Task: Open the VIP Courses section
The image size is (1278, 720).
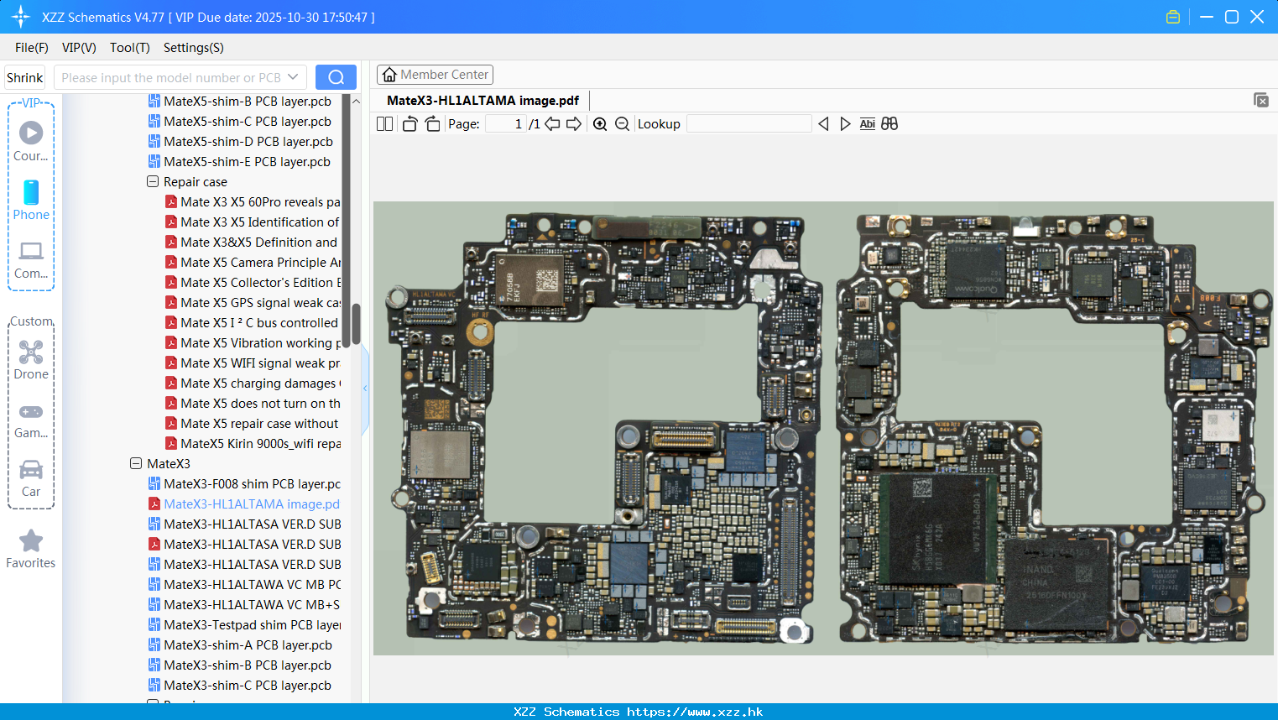Action: [31, 141]
